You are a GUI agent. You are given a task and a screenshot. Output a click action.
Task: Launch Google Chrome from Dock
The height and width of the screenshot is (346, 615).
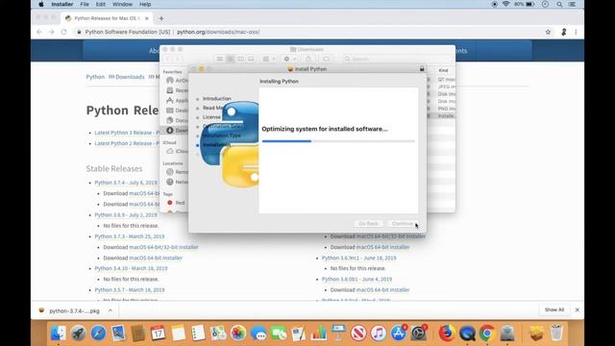487,334
